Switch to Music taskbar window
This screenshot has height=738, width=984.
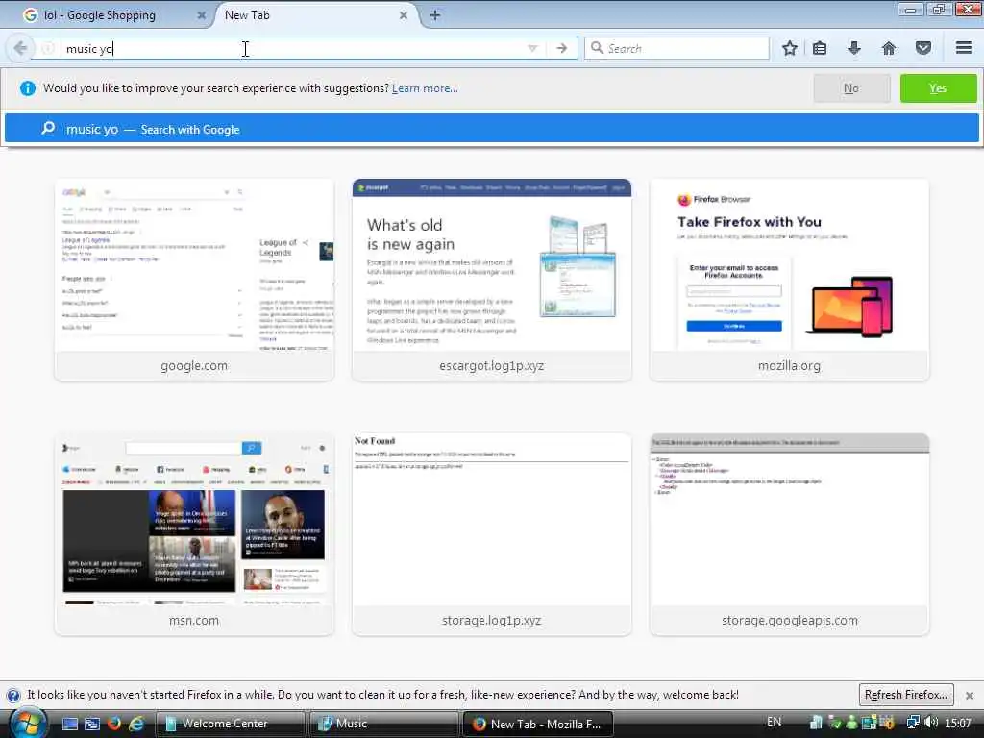click(x=382, y=724)
